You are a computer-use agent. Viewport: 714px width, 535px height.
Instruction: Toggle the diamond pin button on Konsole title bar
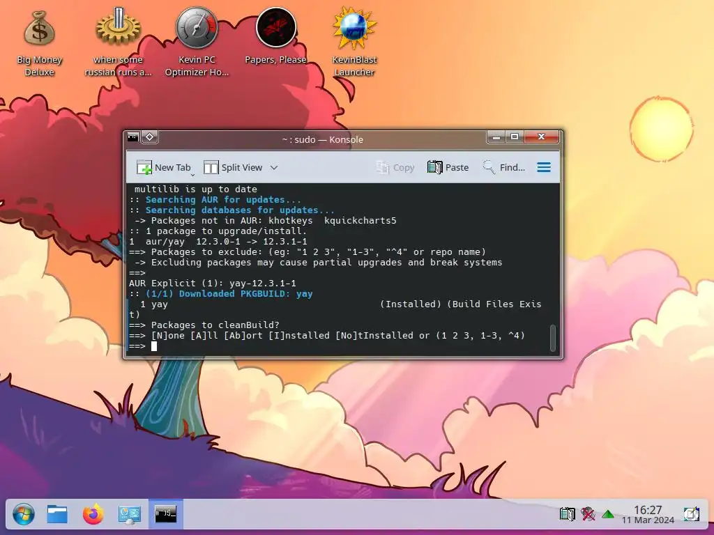[149, 137]
